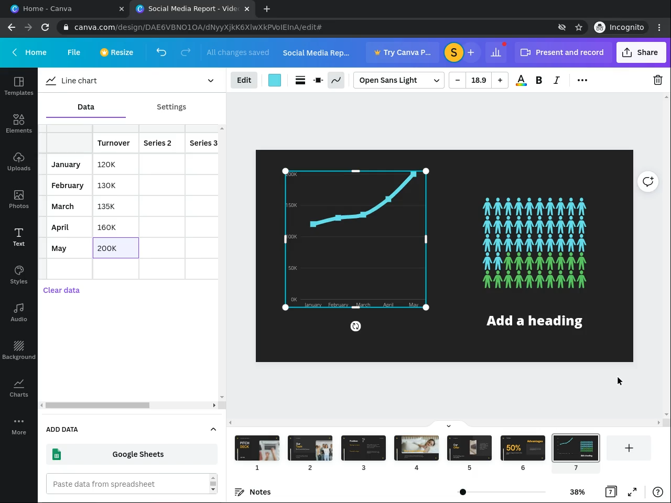Select the February row label cell
The width and height of the screenshot is (671, 503).
click(x=70, y=185)
